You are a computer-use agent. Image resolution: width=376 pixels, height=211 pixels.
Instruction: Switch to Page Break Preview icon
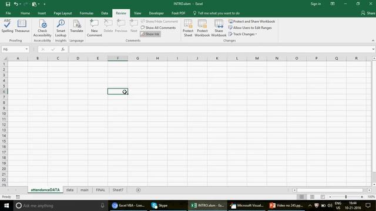tap(323, 197)
